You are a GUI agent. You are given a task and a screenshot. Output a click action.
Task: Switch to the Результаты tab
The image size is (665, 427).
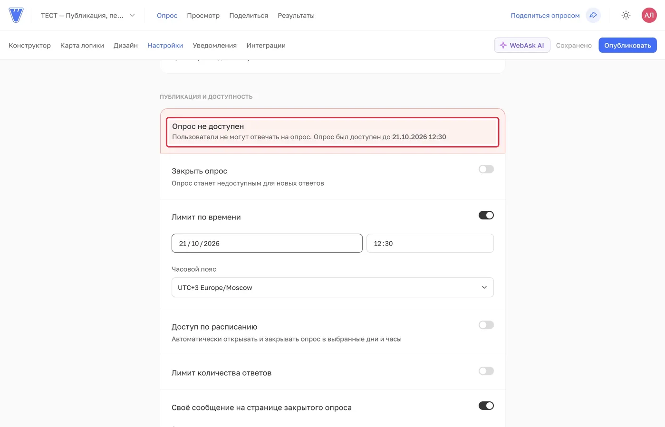pyautogui.click(x=296, y=15)
